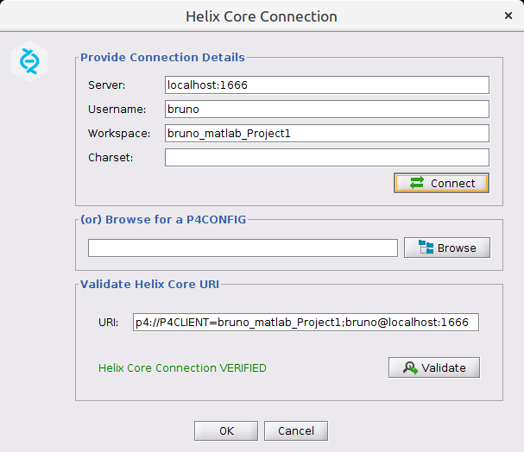Focus the URI field with p4:// address
The image size is (524, 452).
(x=306, y=322)
